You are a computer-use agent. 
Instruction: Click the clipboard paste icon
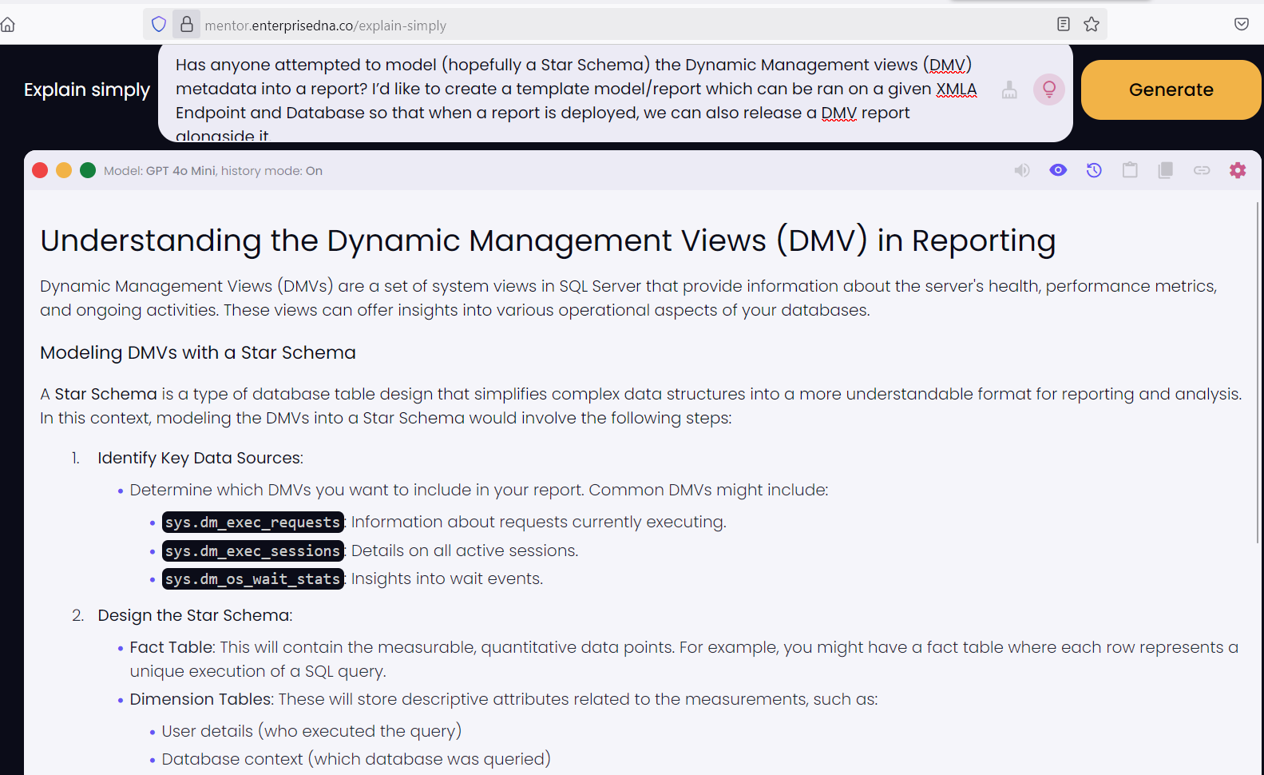[x=1130, y=170]
